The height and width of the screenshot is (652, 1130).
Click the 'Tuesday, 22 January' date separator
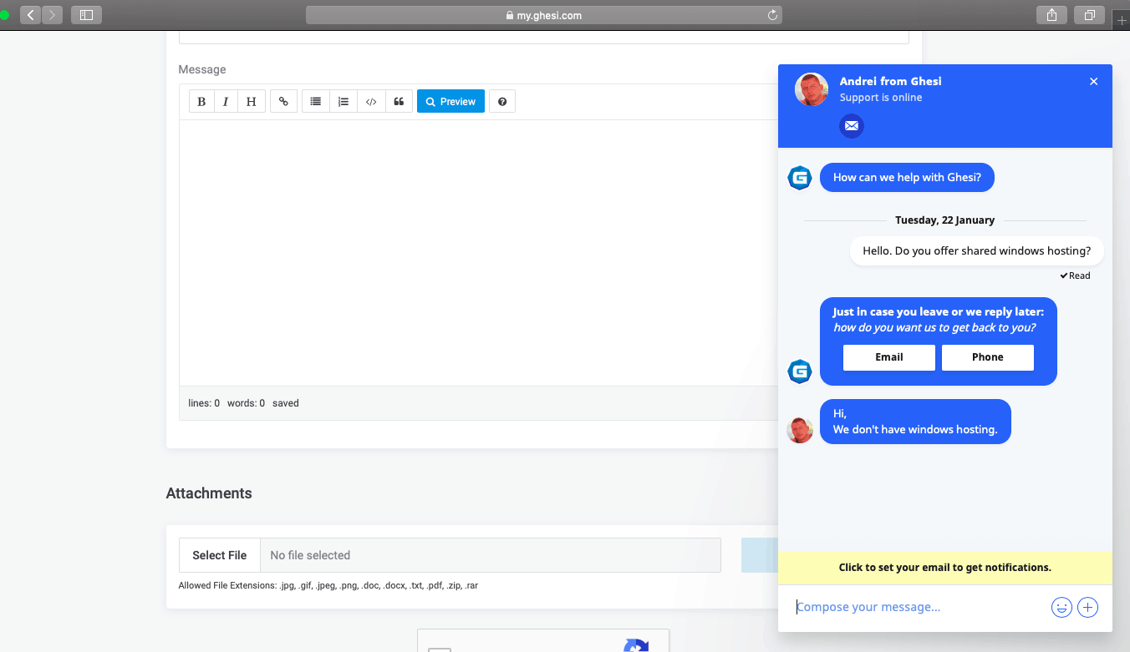pos(944,220)
